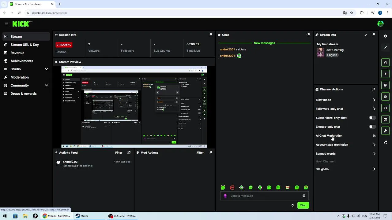The width and height of the screenshot is (392, 220).
Task: Toggle the notes panel sidebar button
Action: [385, 85]
